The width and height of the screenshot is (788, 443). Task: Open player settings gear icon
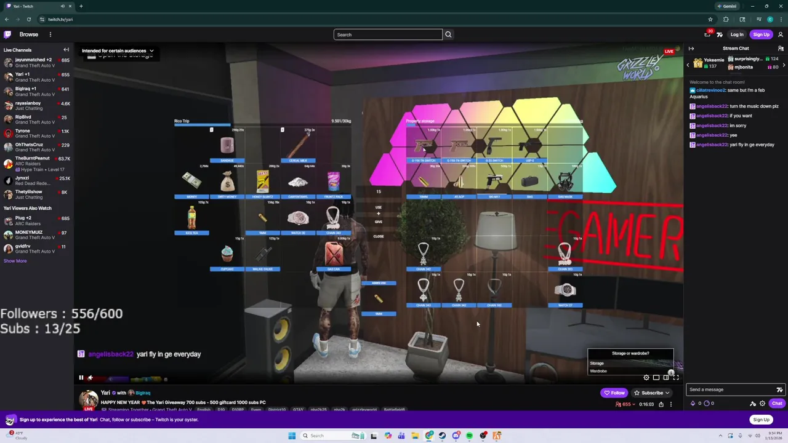pos(646,378)
